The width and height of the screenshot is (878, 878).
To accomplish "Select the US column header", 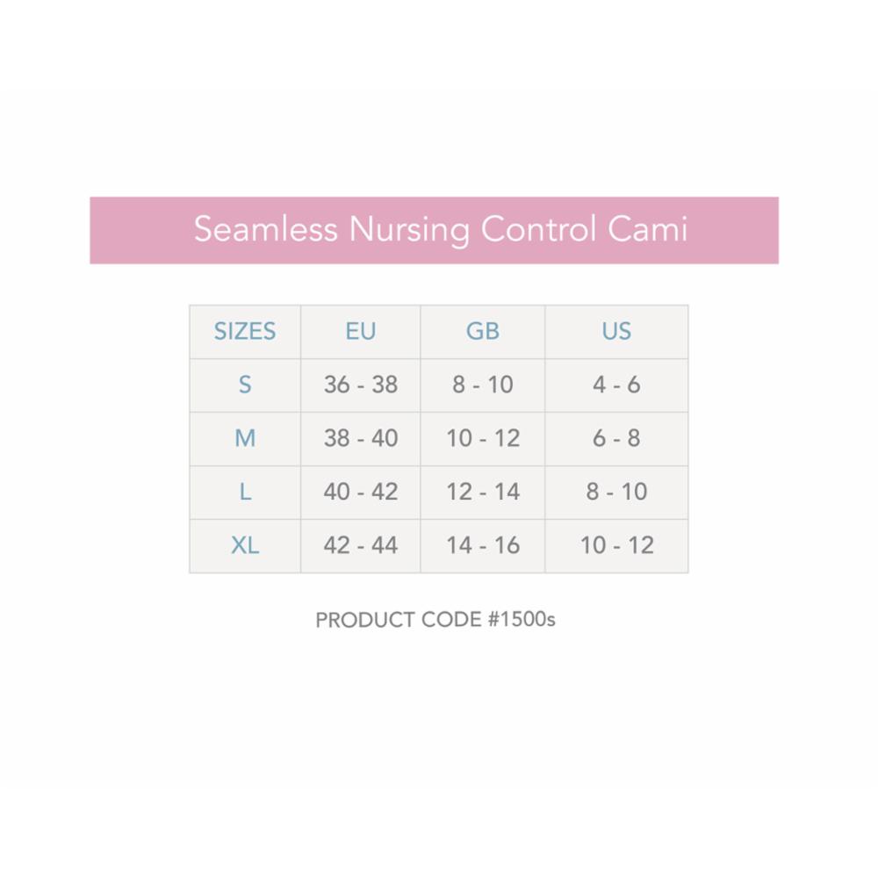I will coord(616,332).
